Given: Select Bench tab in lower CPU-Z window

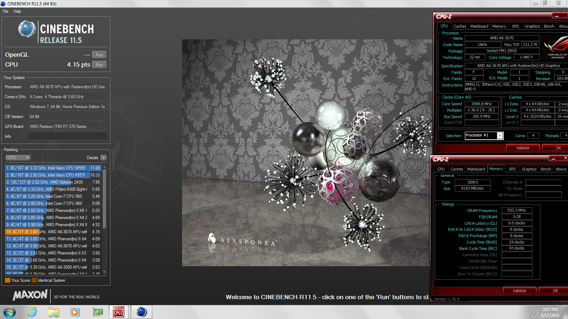Looking at the screenshot, I should [546, 169].
